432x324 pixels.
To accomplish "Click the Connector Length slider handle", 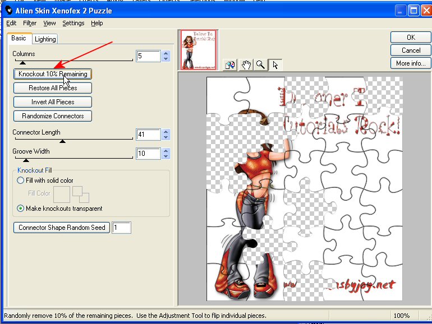I will pyautogui.click(x=62, y=141).
